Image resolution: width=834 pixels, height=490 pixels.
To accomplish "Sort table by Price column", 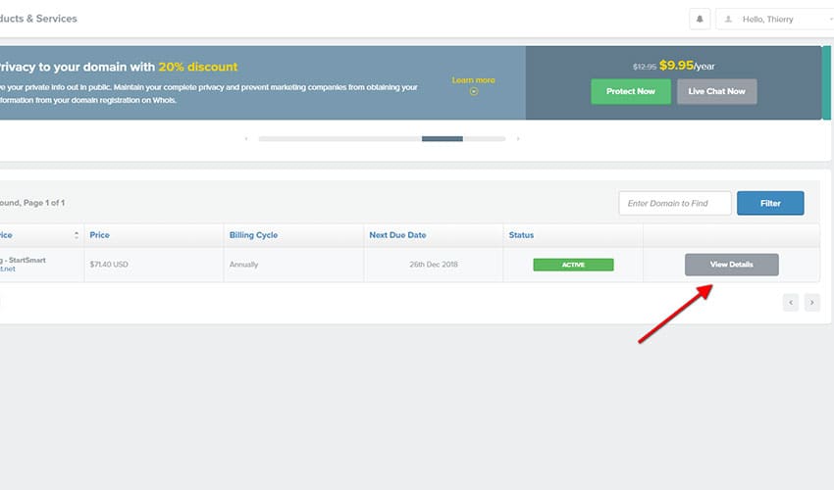I will 99,235.
